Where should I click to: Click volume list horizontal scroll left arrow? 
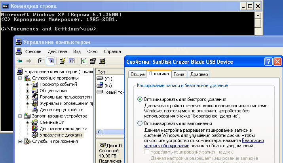pos(99,132)
